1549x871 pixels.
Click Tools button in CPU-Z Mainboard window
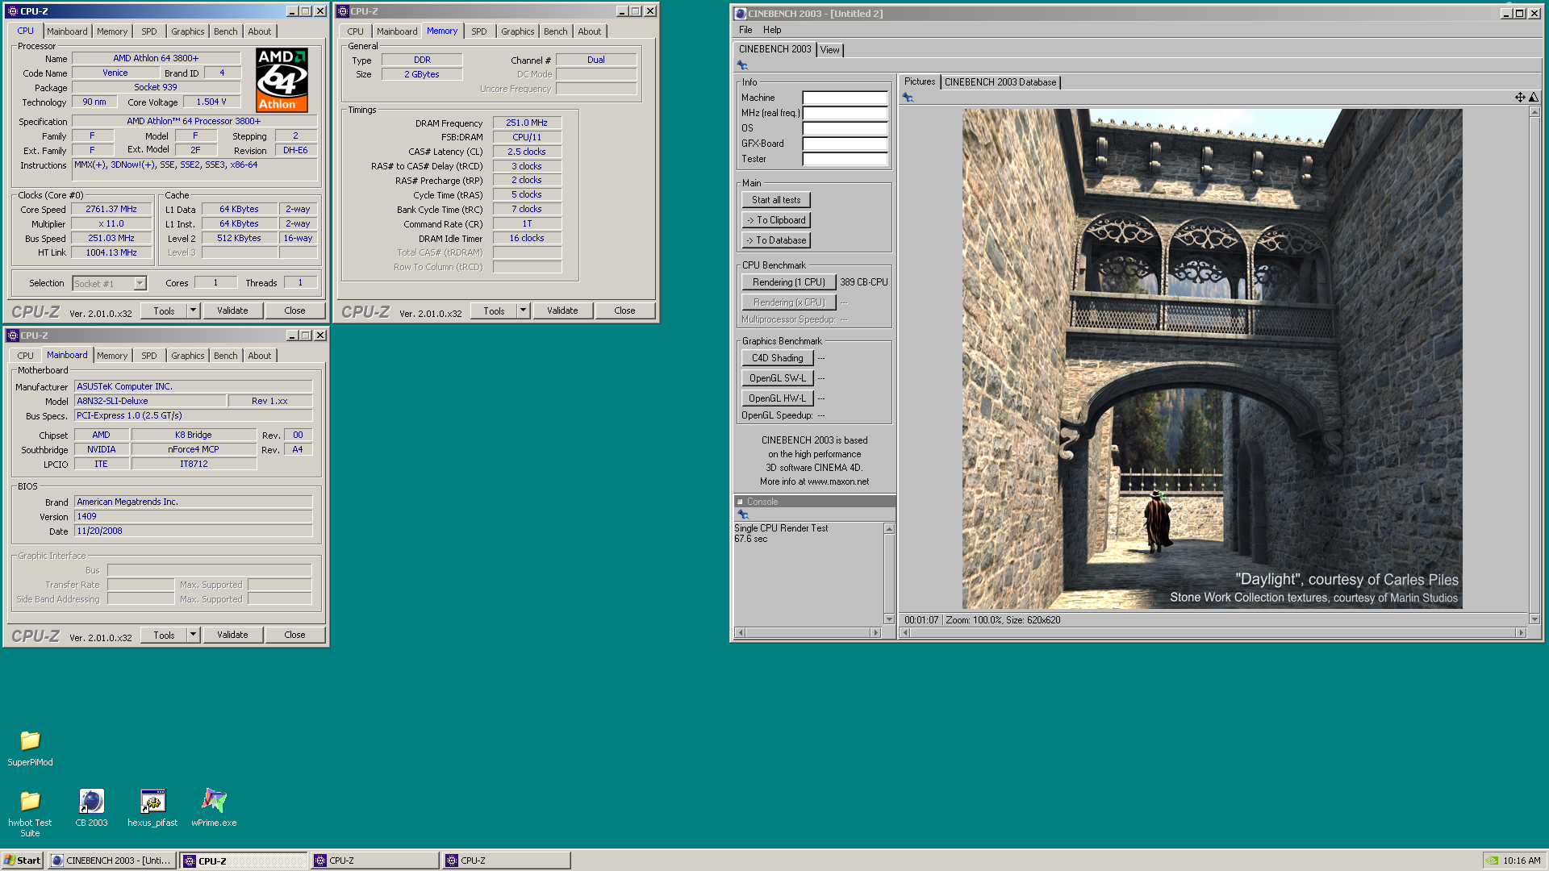point(164,635)
